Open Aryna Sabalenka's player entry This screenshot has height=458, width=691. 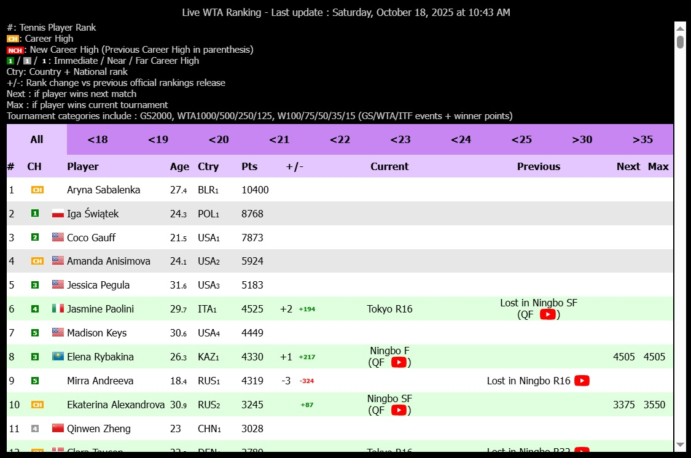103,190
